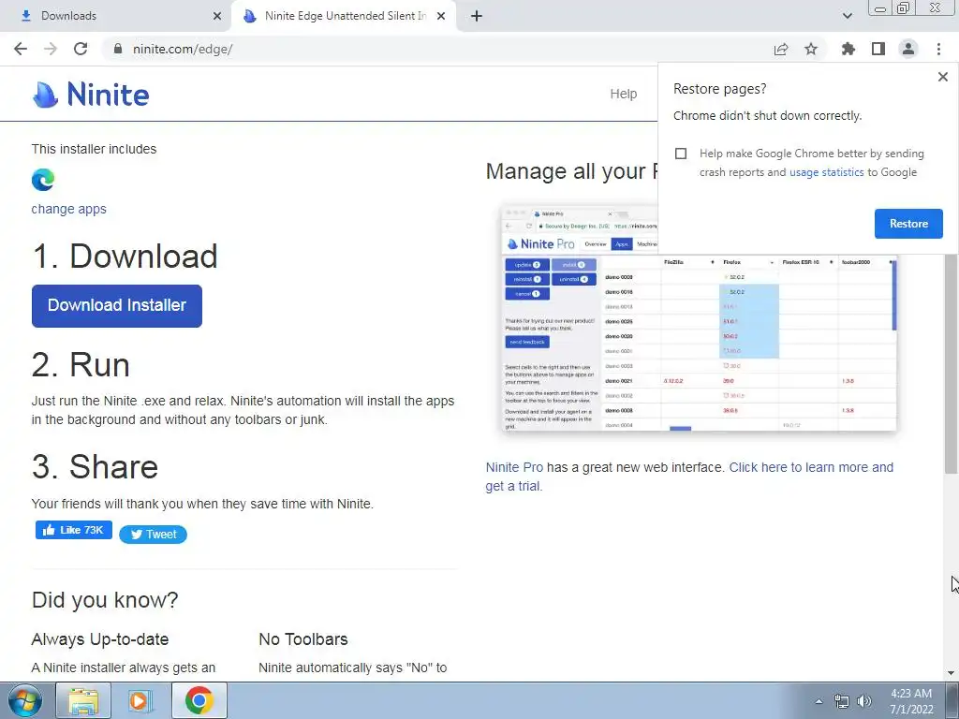Click the scrollbar down arrow
This screenshot has width=959, height=719.
[952, 673]
